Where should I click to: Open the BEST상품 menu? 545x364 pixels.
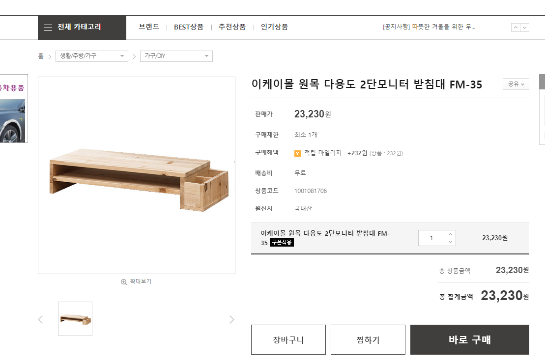point(189,27)
